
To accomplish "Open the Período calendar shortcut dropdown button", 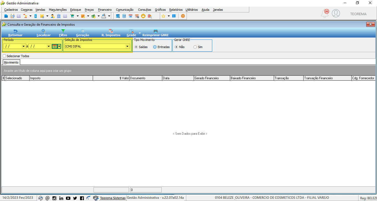I will pos(59,46).
